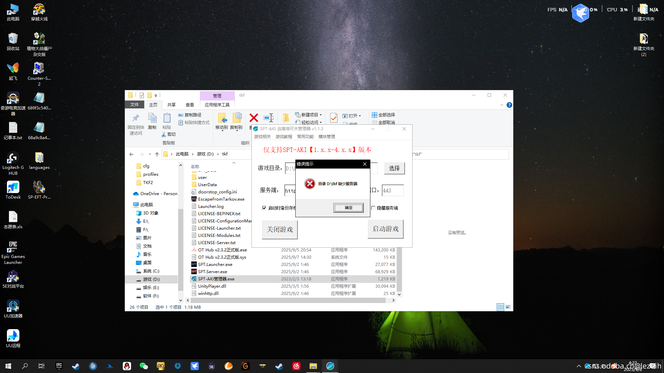This screenshot has width=664, height=373.
Task: Click the 选择 browse button
Action: tap(394, 168)
